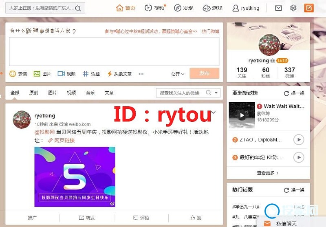326x227 pixels.
Task: Open ryetking username on the post
Action: (45, 116)
